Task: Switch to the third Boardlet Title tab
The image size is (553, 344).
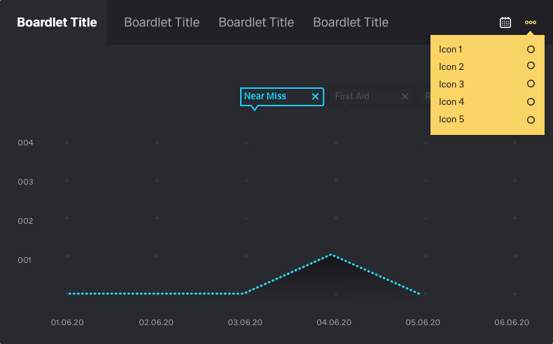Action: [256, 22]
